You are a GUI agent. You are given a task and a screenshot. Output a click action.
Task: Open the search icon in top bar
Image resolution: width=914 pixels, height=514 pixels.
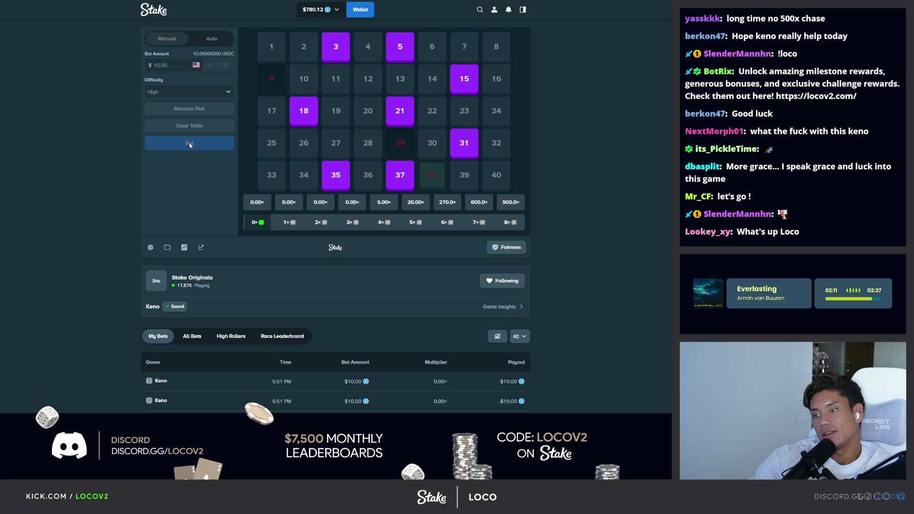480,10
